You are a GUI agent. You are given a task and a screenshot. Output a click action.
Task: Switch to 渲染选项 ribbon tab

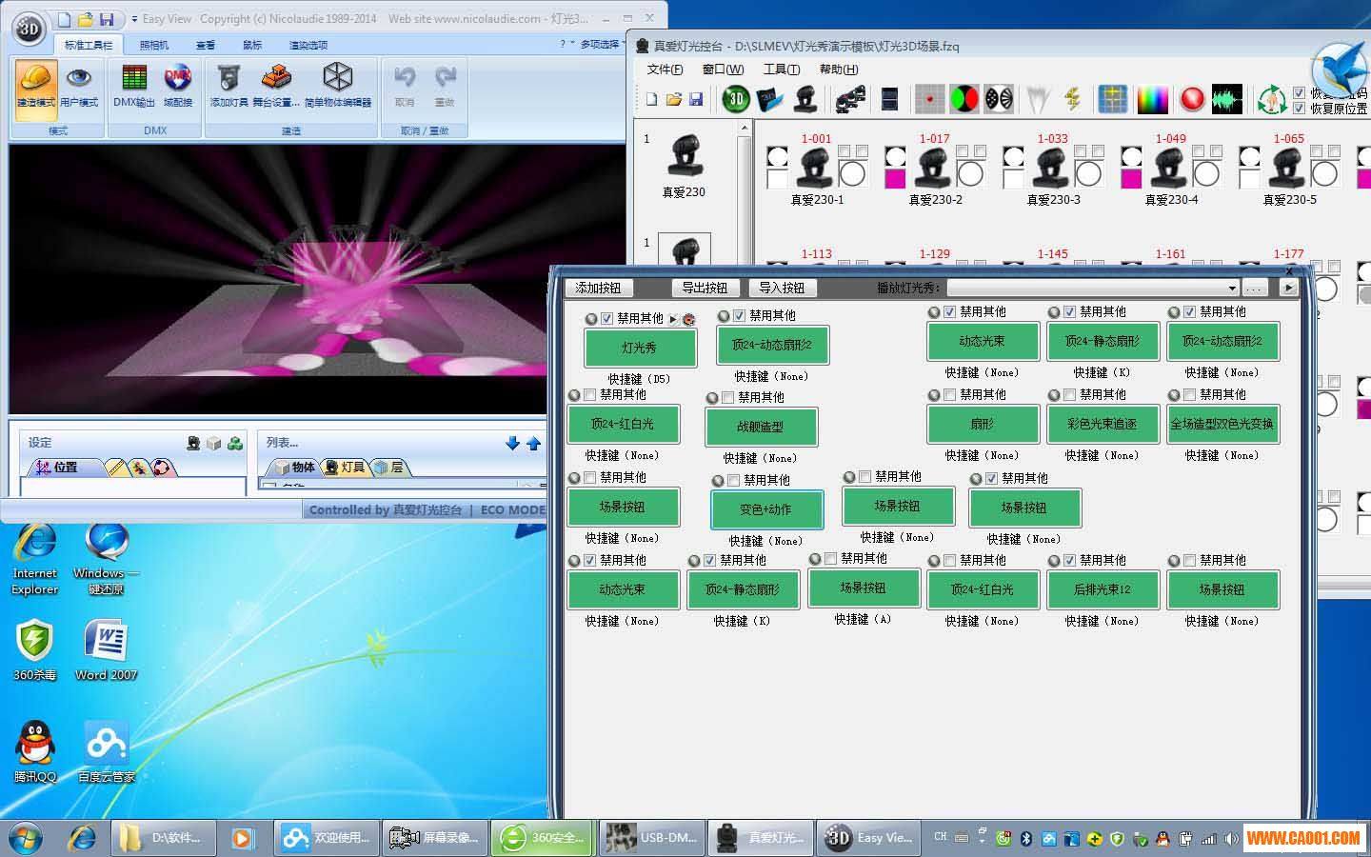click(x=308, y=45)
